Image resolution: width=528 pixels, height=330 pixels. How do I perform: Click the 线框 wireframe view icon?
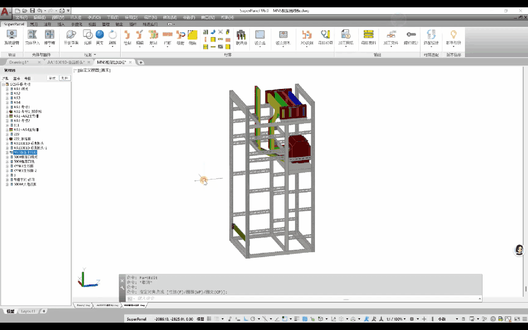click(x=88, y=37)
